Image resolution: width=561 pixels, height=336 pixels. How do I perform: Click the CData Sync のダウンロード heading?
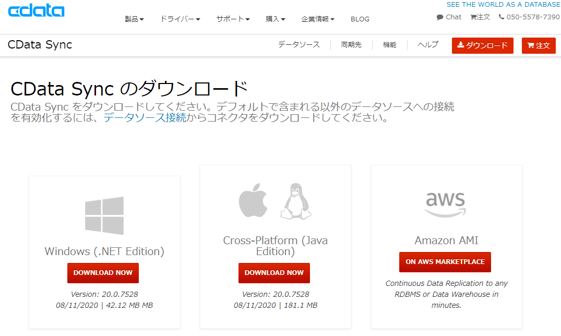(129, 88)
